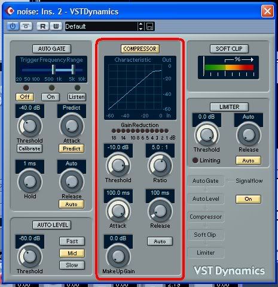Screen dimensions: 278x287
Task: Click the -40.0 dB gate threshold value
Action: coord(30,108)
